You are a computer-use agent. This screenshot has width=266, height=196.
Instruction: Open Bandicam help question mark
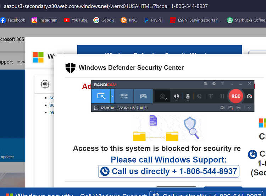pyautogui.click(x=222, y=84)
